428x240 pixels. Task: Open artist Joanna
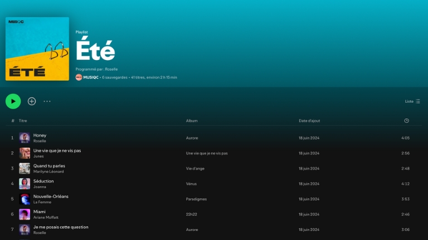click(40, 187)
